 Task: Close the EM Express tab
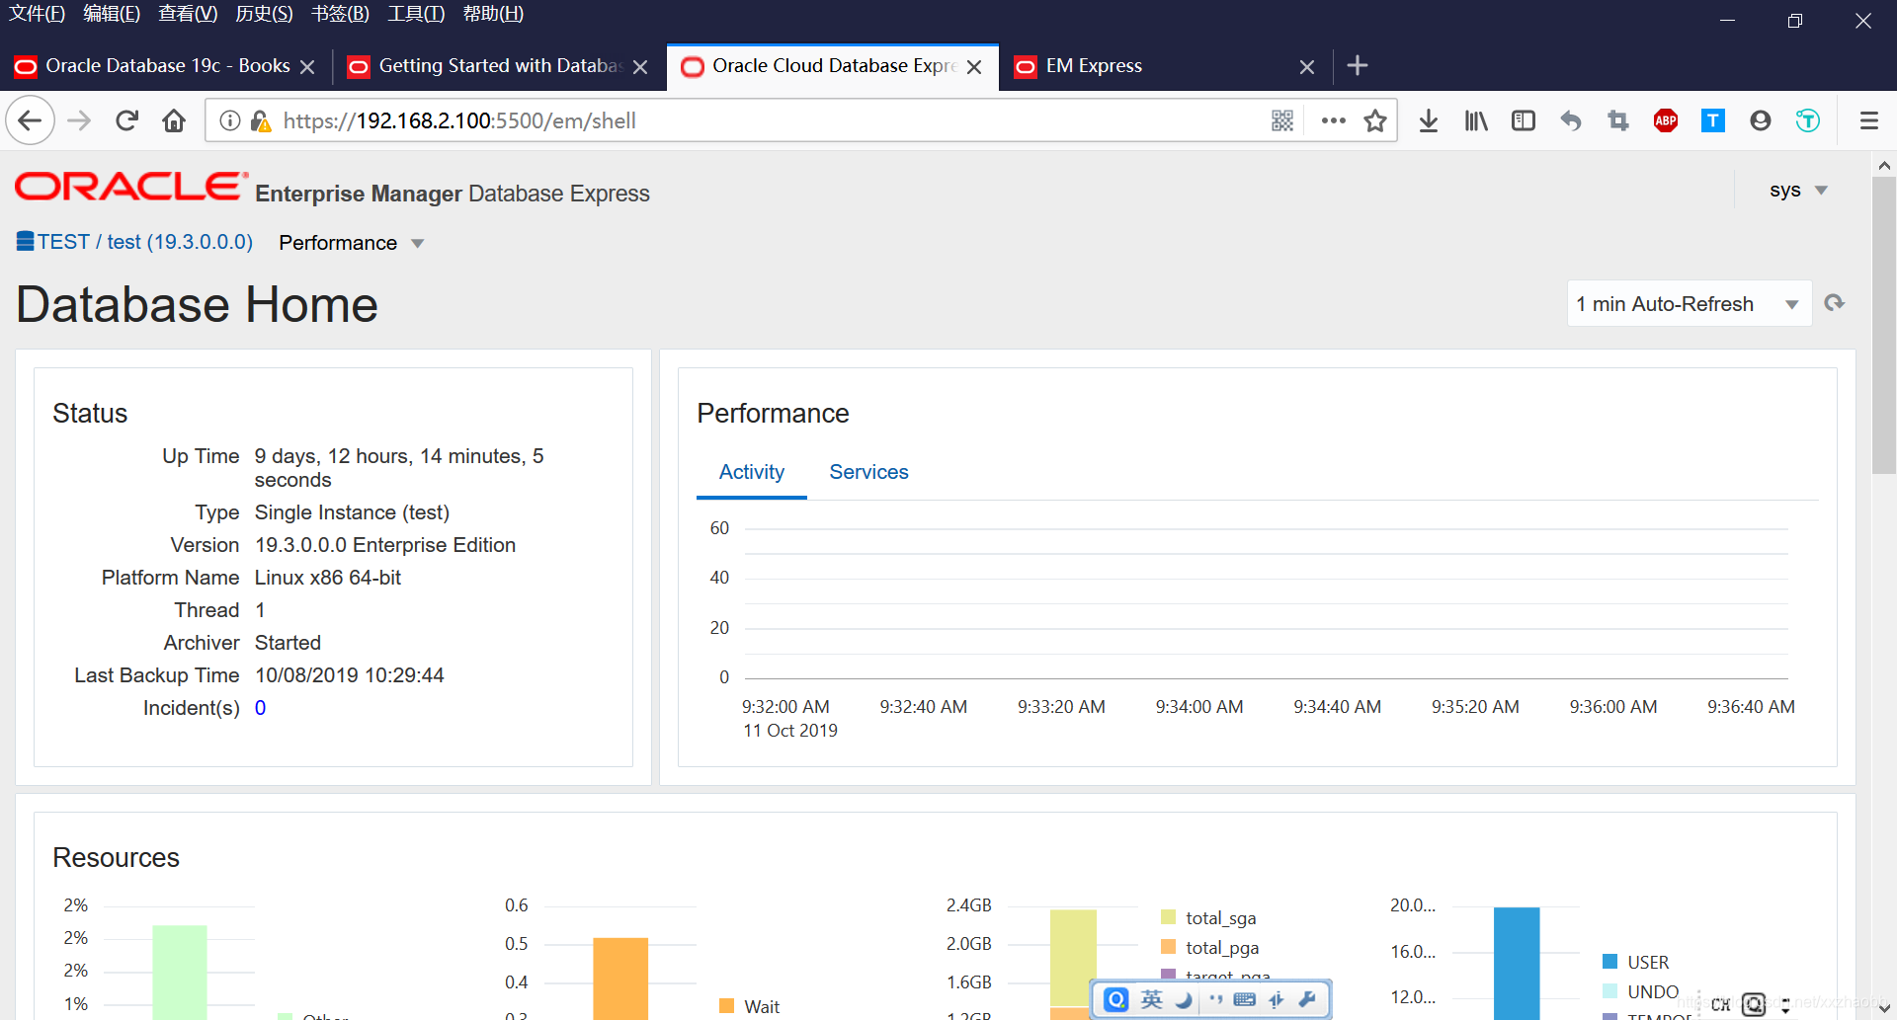(x=1307, y=67)
